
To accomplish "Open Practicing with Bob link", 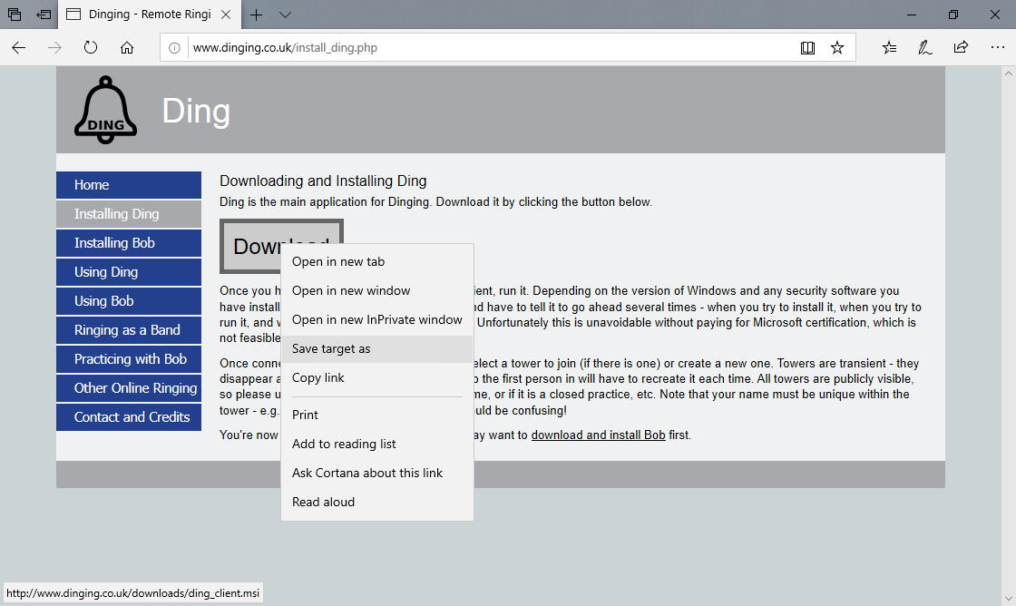I will tap(129, 359).
